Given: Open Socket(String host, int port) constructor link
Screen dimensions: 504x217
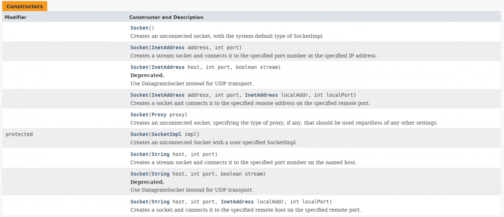Looking at the screenshot, I should (139, 154).
